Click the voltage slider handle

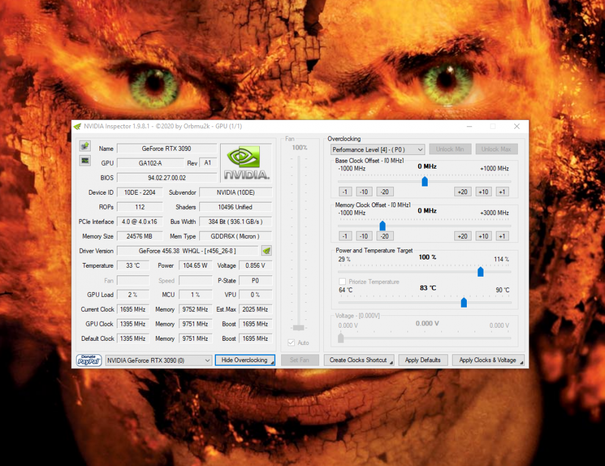click(340, 338)
